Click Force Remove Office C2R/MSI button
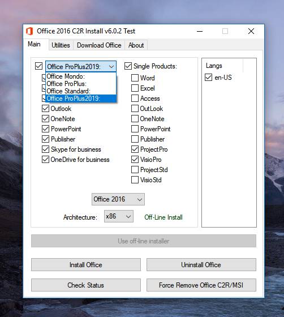Screen dimensions: 284x317 [x=201, y=285]
